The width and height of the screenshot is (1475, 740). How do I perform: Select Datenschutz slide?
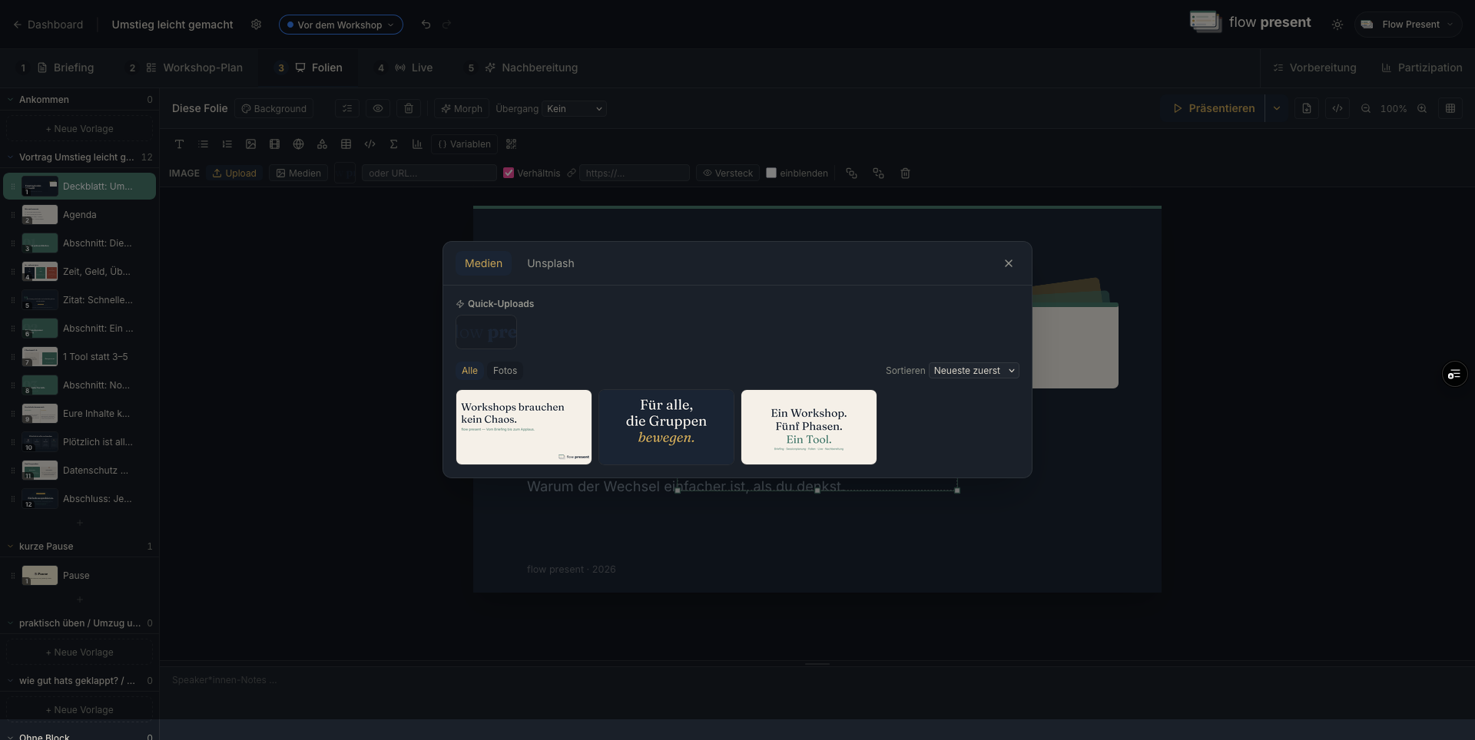click(x=80, y=471)
